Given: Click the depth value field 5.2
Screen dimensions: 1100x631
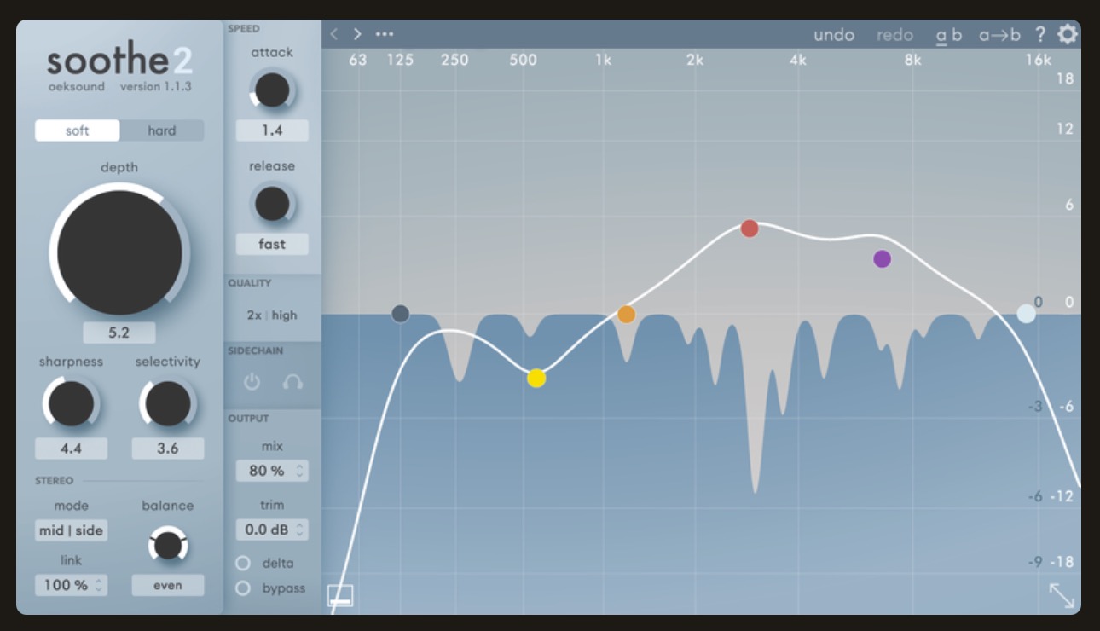Looking at the screenshot, I should pos(119,333).
